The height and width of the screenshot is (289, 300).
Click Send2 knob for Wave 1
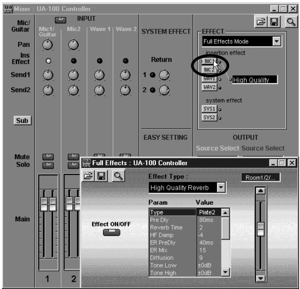(x=100, y=90)
